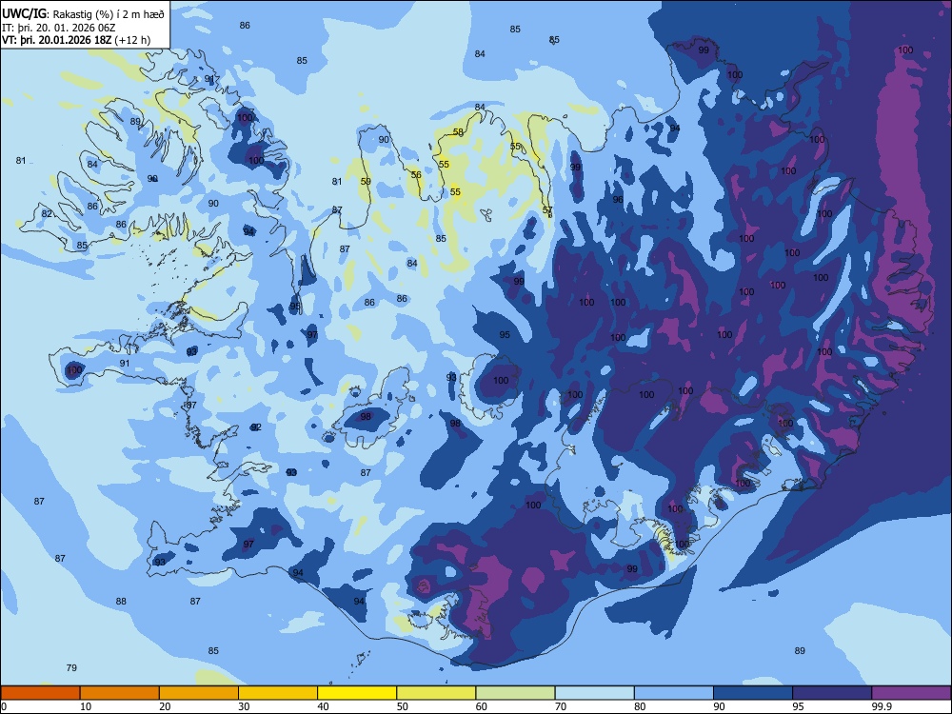Screen dimensions: 952x714
Task: Click the "58" humidity value on the map
Action: 459,131
